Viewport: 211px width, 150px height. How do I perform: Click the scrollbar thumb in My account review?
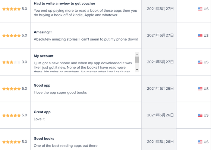click(137, 60)
